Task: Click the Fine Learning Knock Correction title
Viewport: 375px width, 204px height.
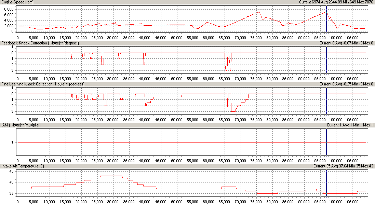Action: coord(43,84)
